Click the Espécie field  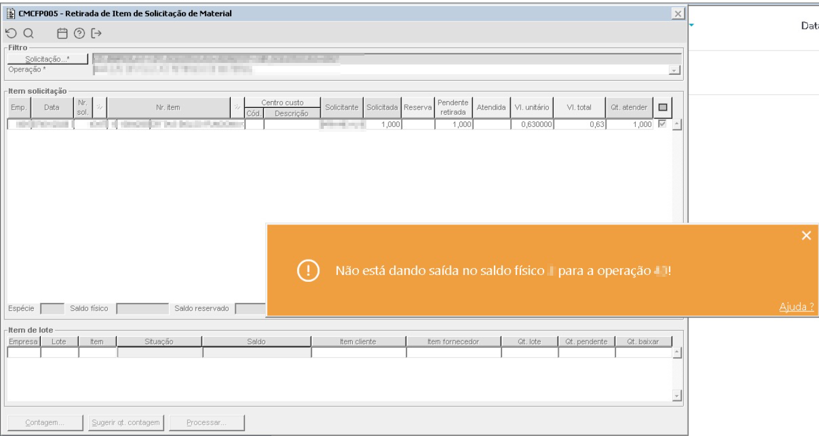(52, 308)
